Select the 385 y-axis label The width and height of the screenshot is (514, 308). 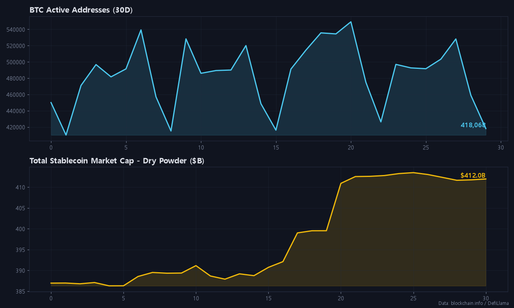click(x=21, y=292)
